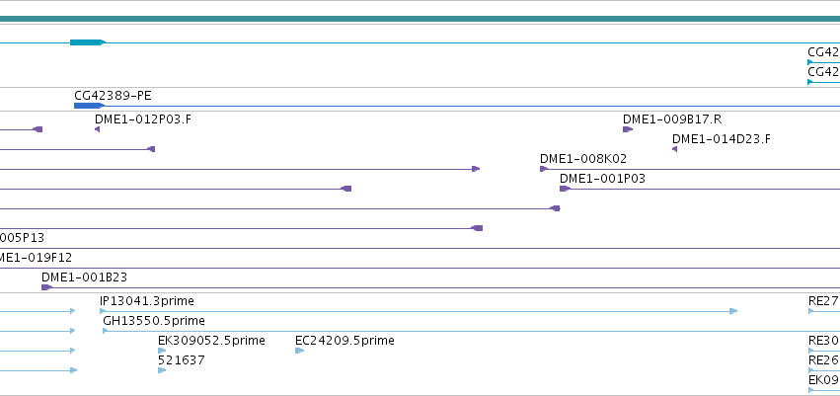Select the start arrow under GH13550.5prime

pos(106,331)
